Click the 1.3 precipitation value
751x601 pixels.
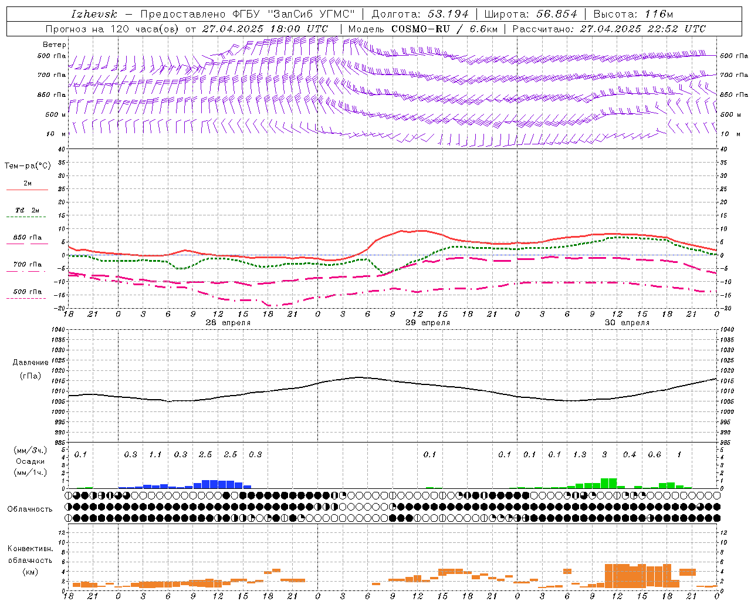[x=580, y=454]
